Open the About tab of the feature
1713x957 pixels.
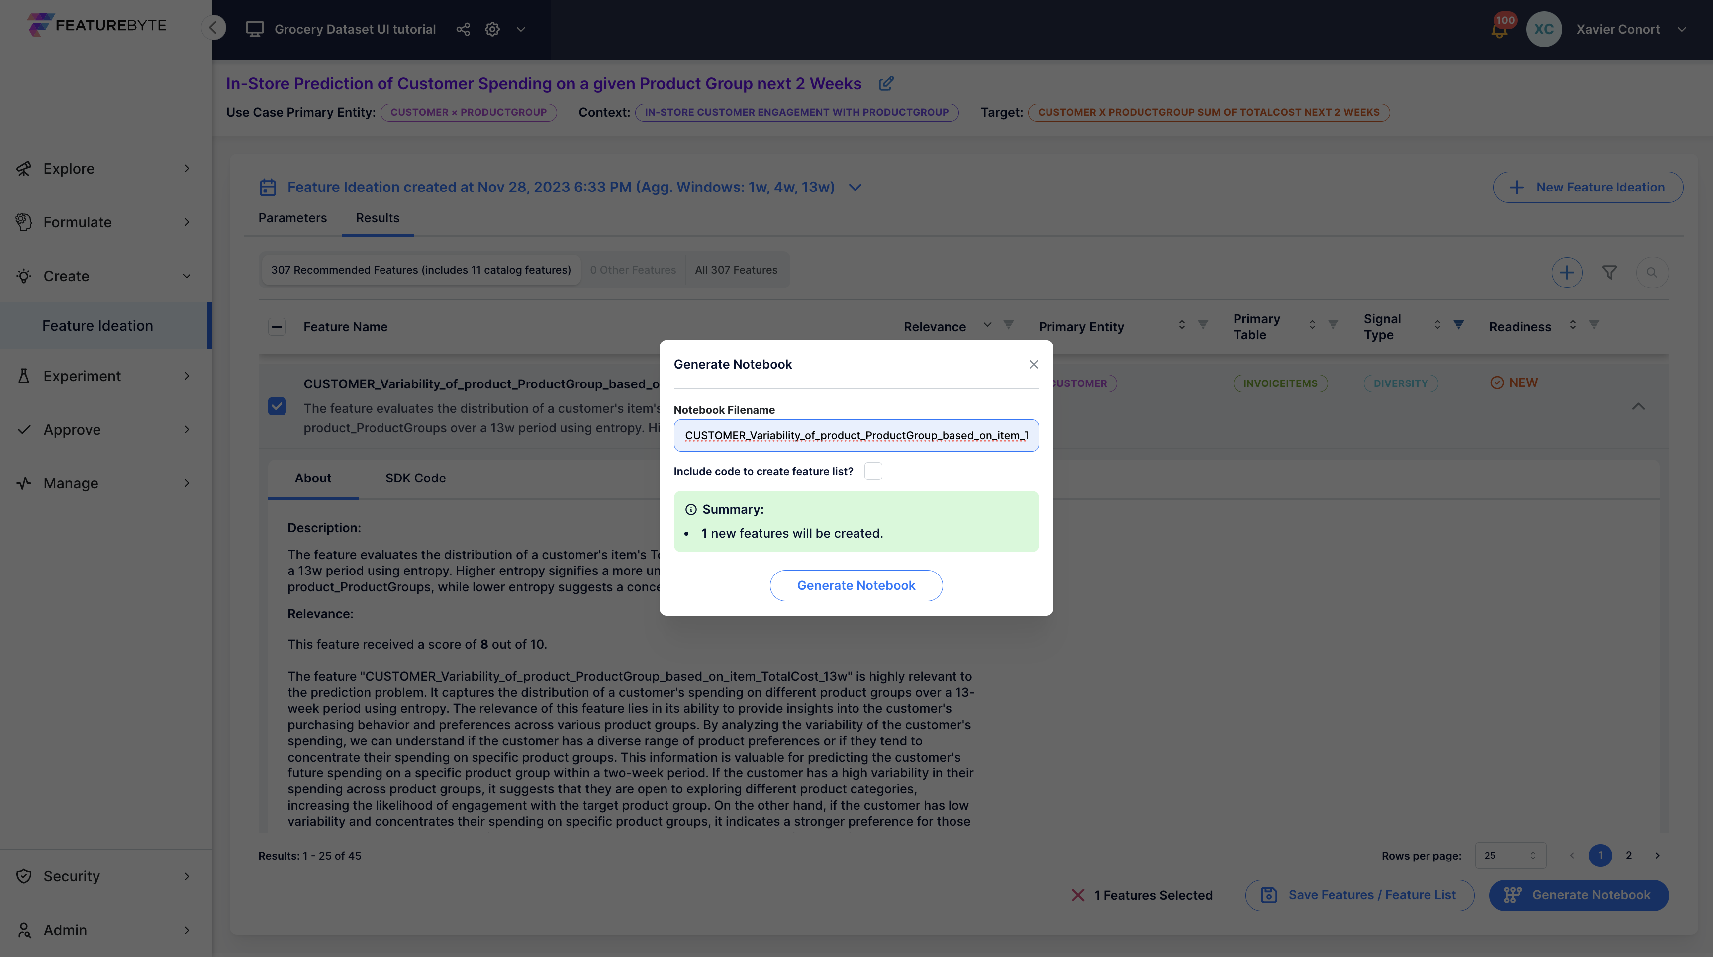point(313,478)
